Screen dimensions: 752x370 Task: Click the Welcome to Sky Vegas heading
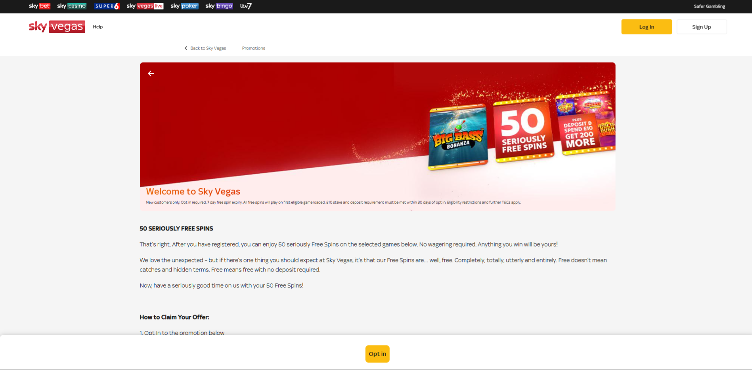pos(193,192)
